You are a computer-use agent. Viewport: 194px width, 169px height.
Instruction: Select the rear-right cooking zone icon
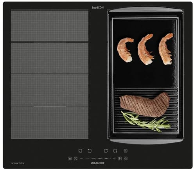click(106, 151)
